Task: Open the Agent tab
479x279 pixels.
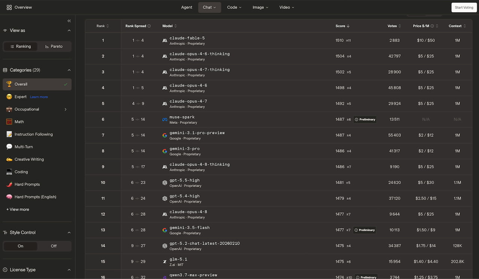Action: (x=187, y=7)
